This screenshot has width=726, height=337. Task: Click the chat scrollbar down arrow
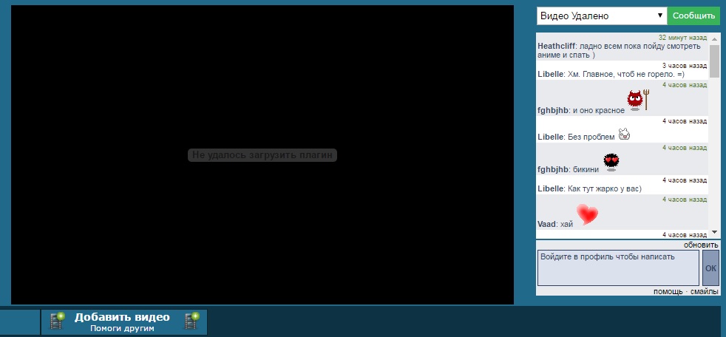pyautogui.click(x=714, y=232)
